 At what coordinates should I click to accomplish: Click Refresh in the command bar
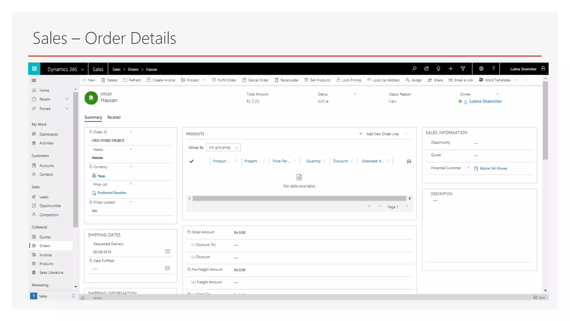click(x=132, y=80)
